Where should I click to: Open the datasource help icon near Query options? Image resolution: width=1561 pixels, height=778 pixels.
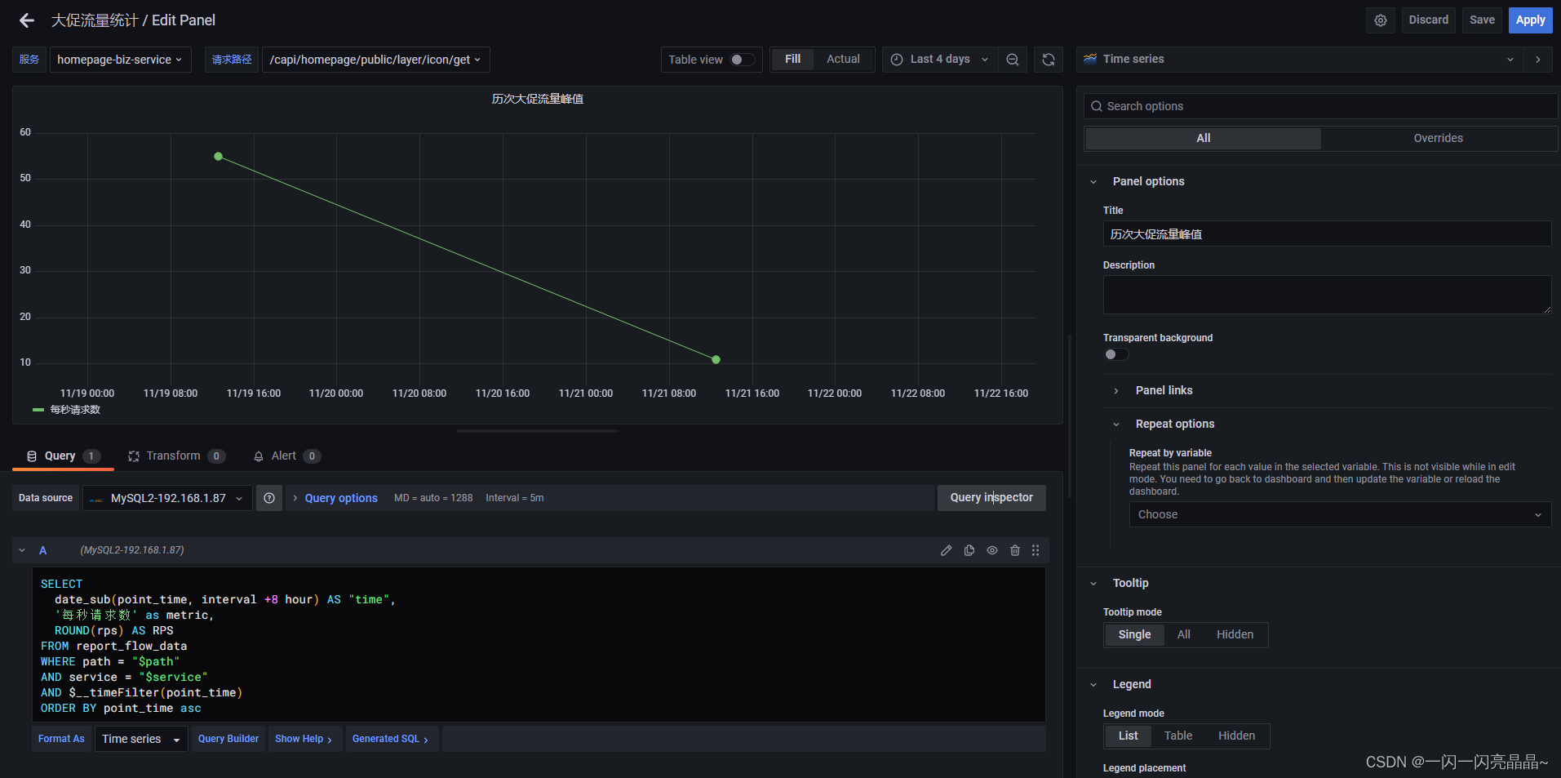269,498
